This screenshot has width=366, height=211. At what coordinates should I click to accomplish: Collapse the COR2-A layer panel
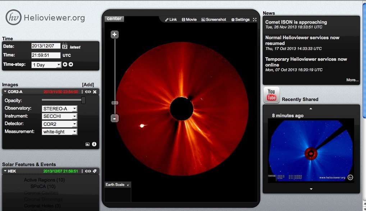pyautogui.click(x=5, y=92)
